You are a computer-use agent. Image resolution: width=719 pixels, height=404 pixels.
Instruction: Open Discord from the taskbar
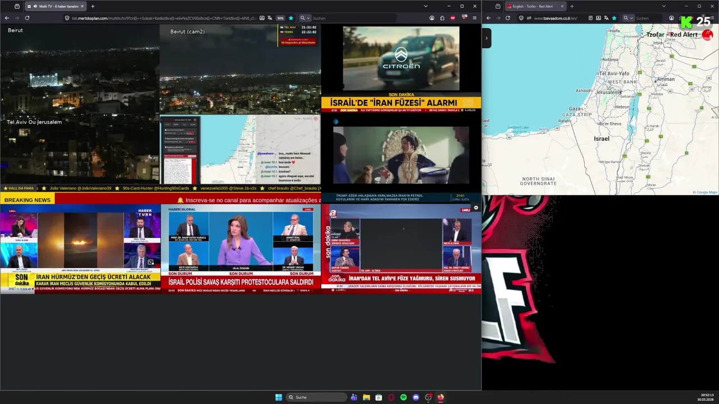click(416, 397)
